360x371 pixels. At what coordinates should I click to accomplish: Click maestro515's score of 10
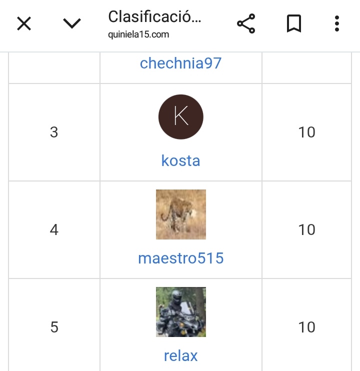pos(306,229)
